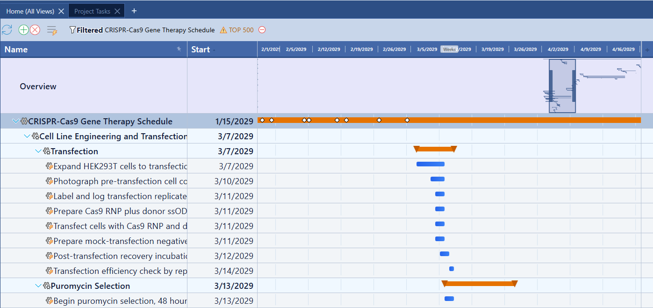Click start date 1/15/2029 cell
Screen dimensions: 653x308
[222, 122]
